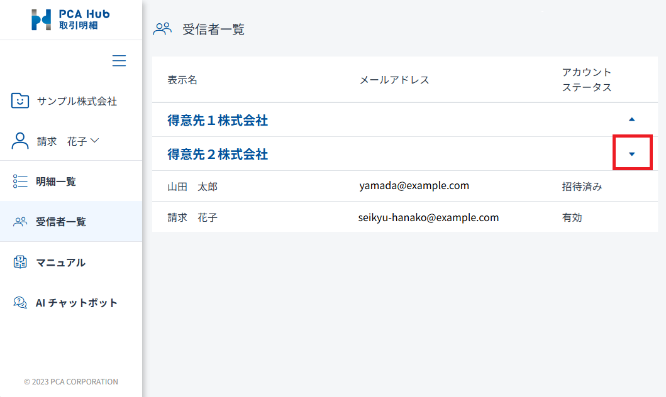Click the PCA Hub logo icon
This screenshot has width=666, height=397.
pos(42,19)
